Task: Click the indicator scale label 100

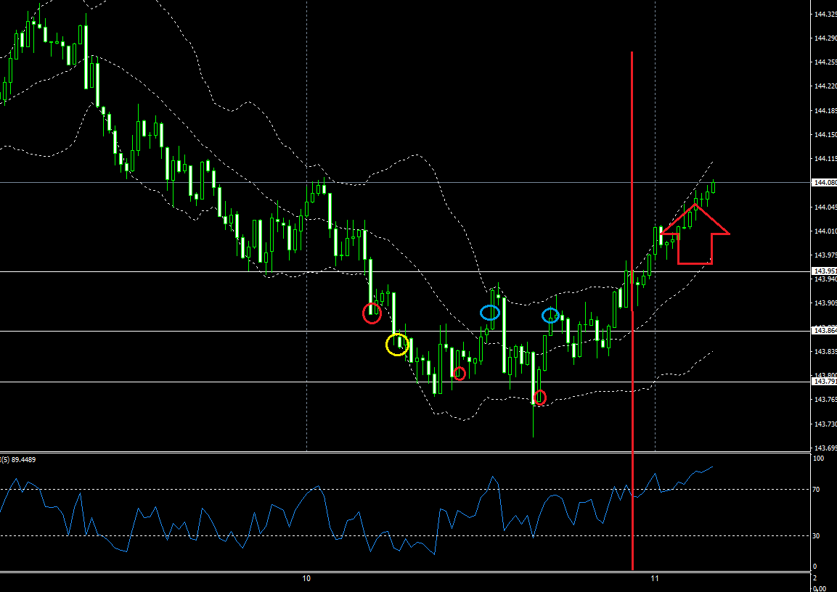Action: coord(818,459)
